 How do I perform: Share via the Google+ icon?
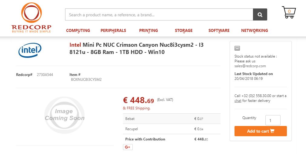click(x=128, y=147)
